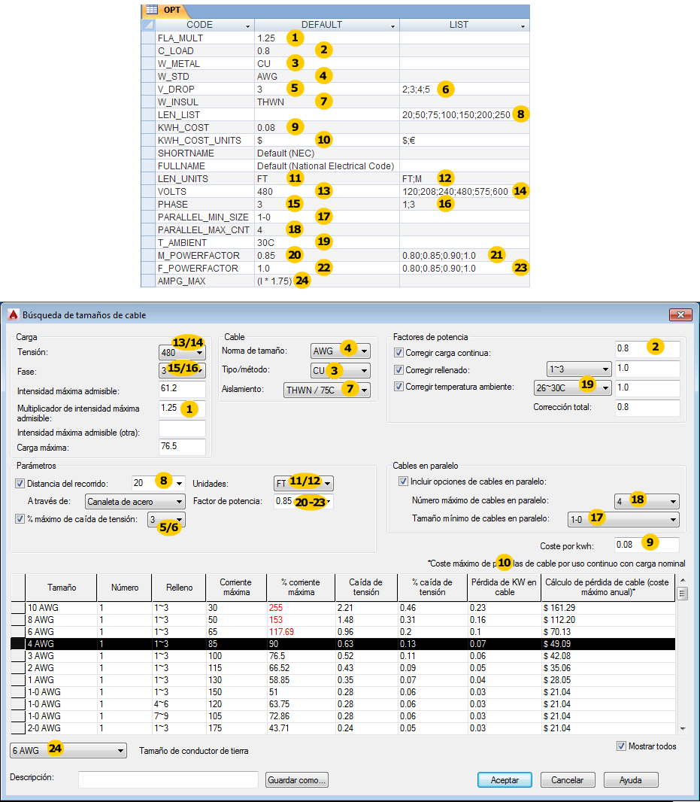The width and height of the screenshot is (700, 802).
Task: Click the red 117.69 percent value
Action: tap(281, 632)
